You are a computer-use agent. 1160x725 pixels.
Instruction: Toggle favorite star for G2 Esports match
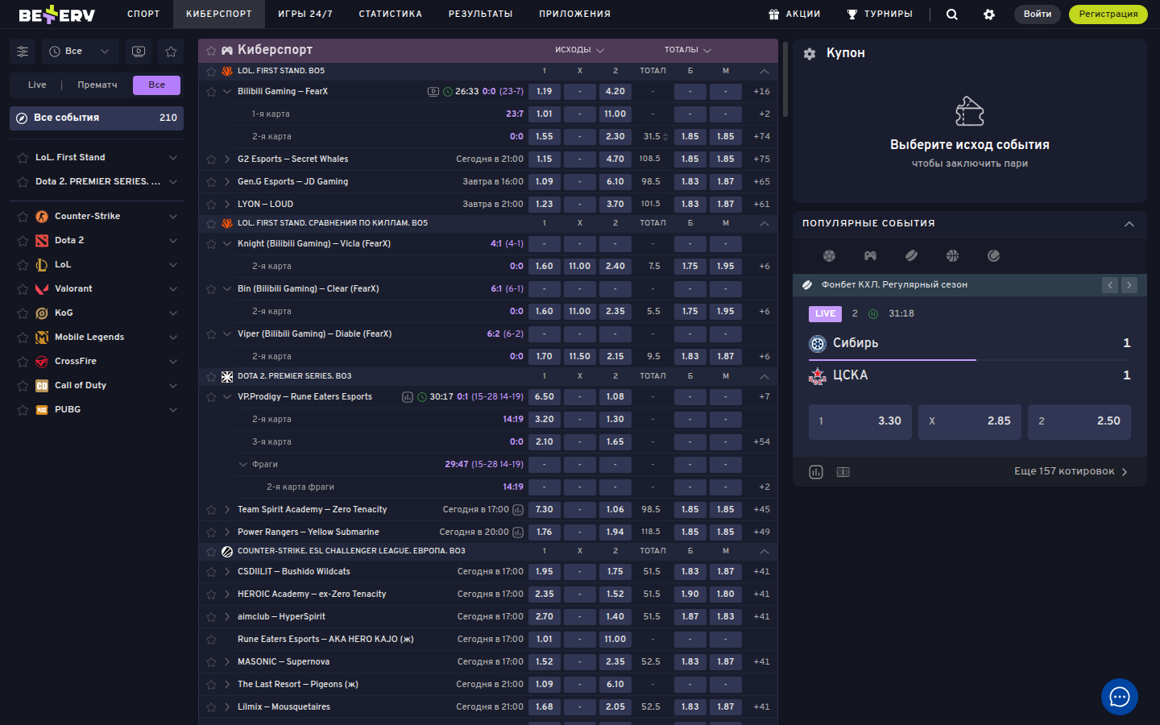(x=211, y=159)
